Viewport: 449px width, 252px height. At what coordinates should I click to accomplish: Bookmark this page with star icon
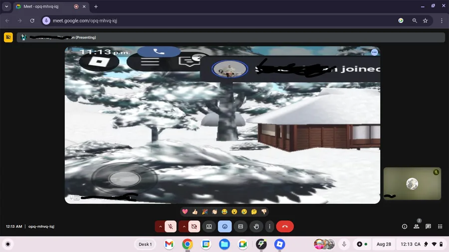point(425,20)
